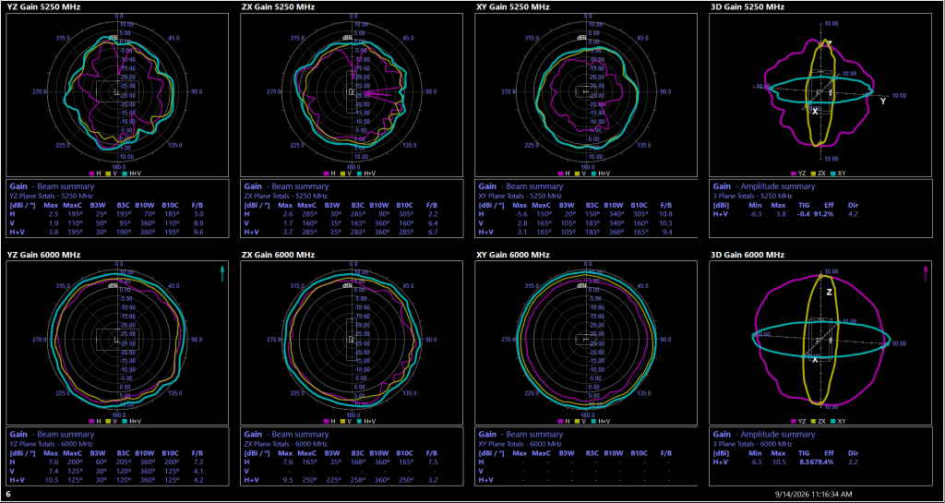
Task: Select the 3D Gain 5250 MHz plot
Action: pyautogui.click(x=821, y=94)
